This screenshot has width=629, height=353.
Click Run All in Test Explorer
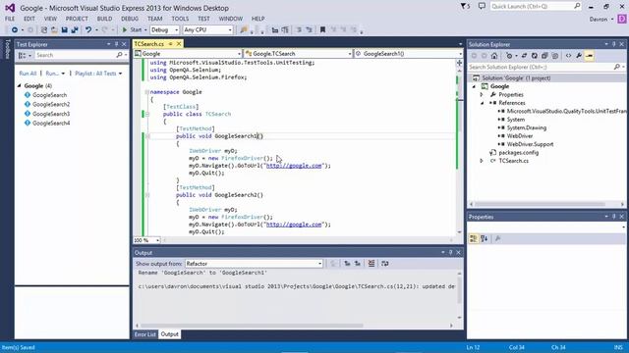[28, 74]
